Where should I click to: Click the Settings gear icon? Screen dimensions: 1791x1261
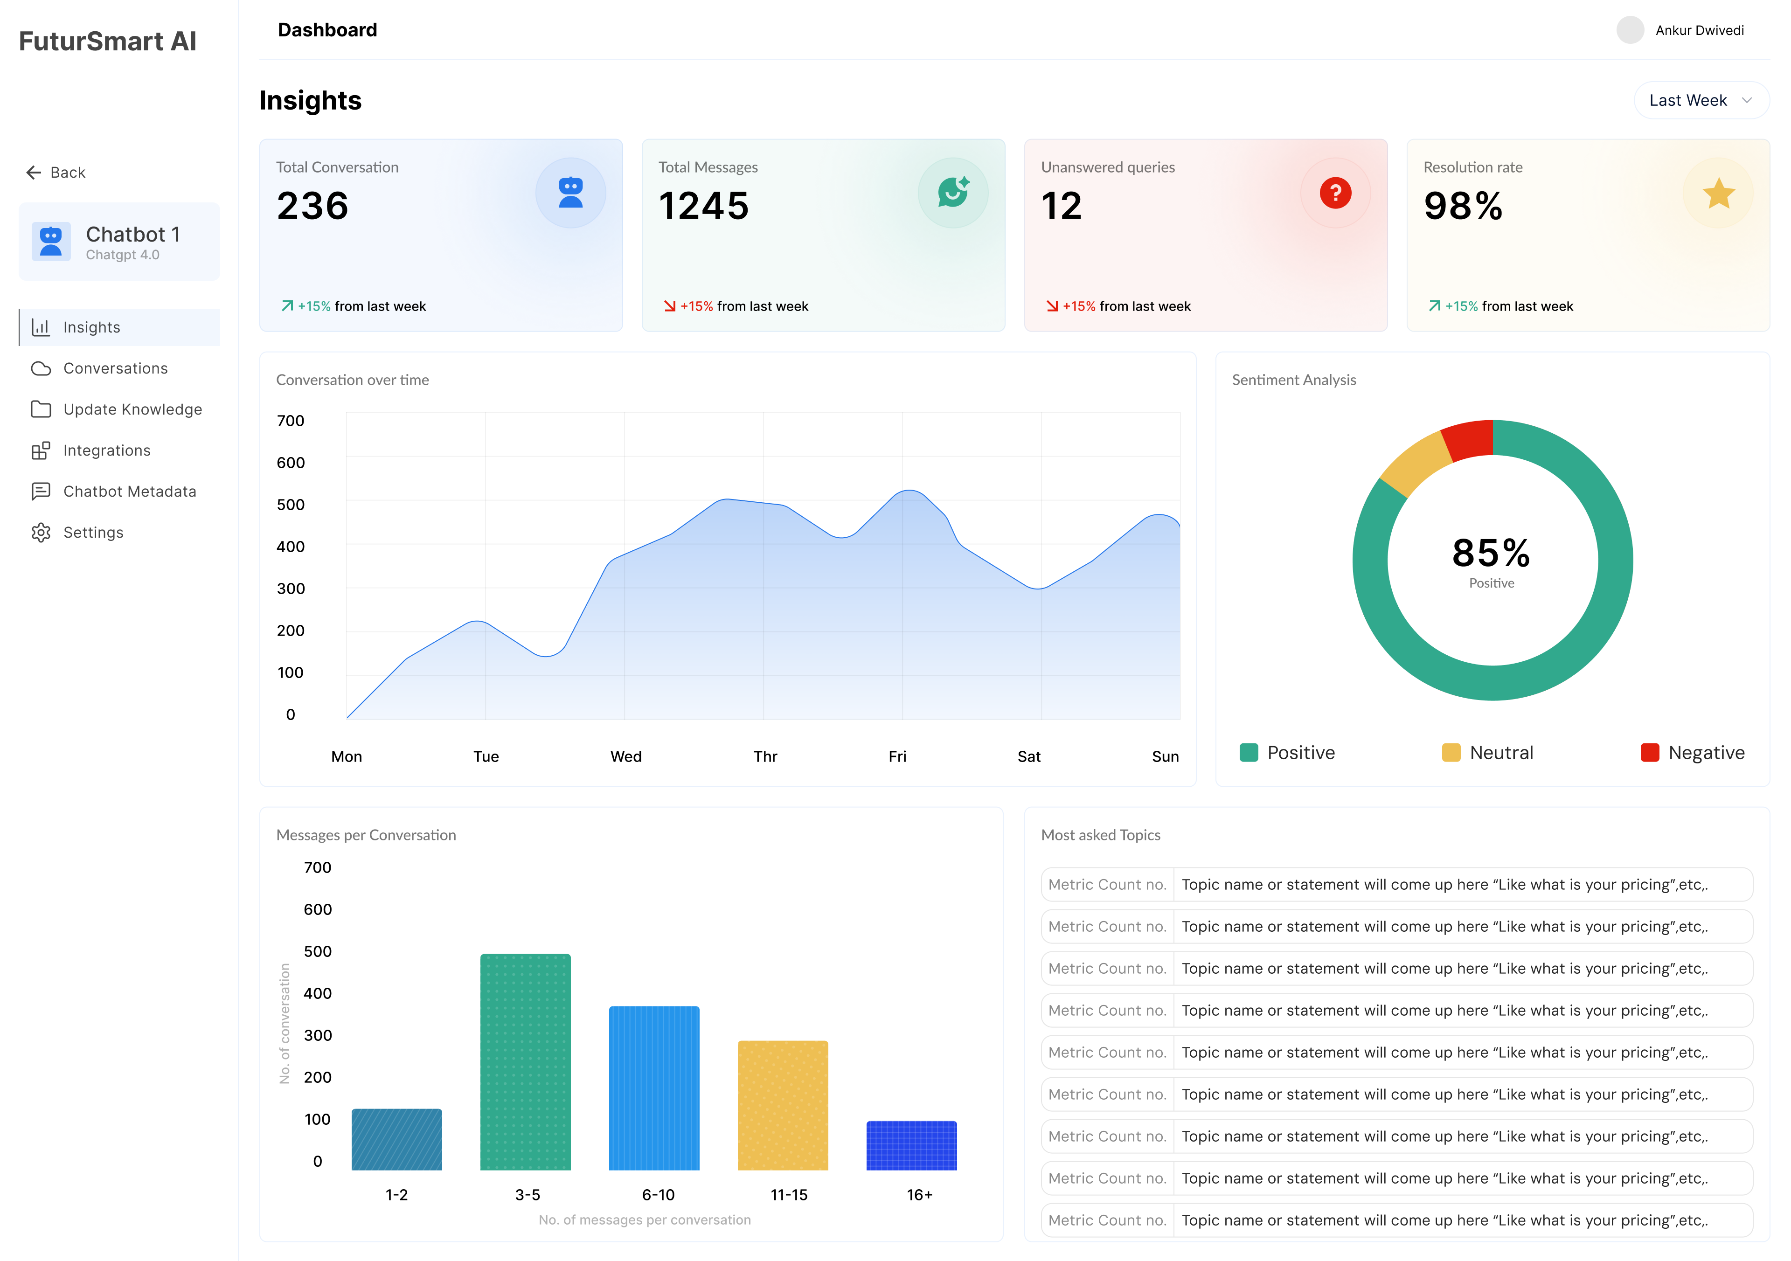pos(41,533)
